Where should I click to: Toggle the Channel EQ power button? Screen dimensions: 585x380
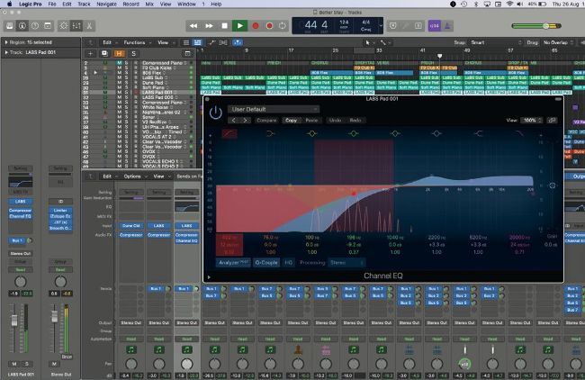216,113
